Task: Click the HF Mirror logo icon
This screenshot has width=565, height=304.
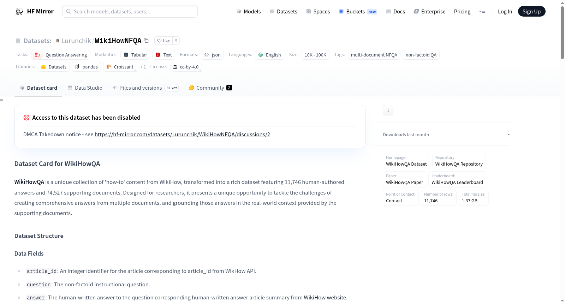Action: click(19, 12)
